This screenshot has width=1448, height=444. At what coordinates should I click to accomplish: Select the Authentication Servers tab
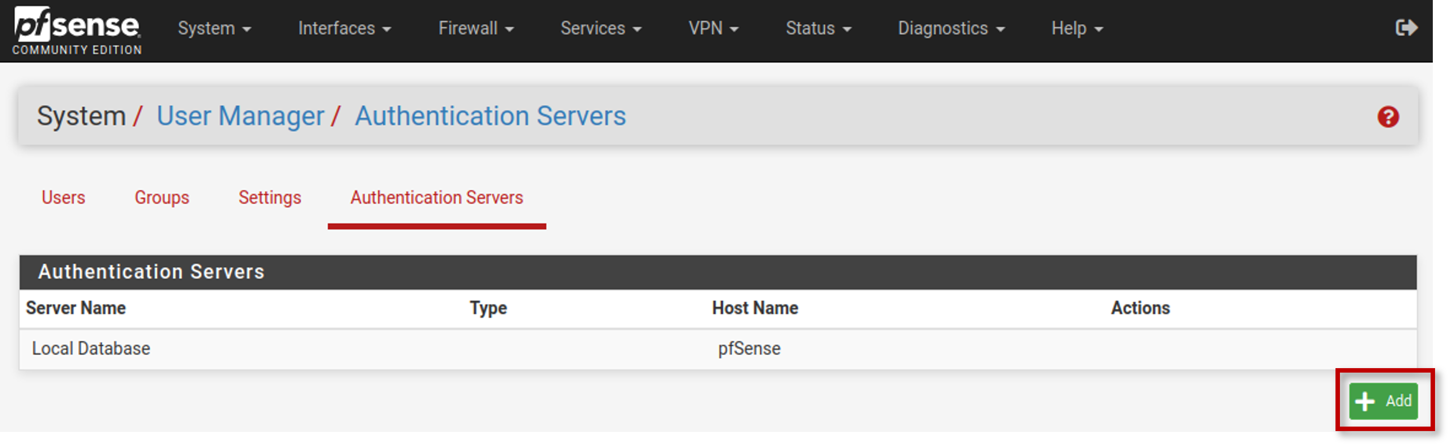pos(437,197)
